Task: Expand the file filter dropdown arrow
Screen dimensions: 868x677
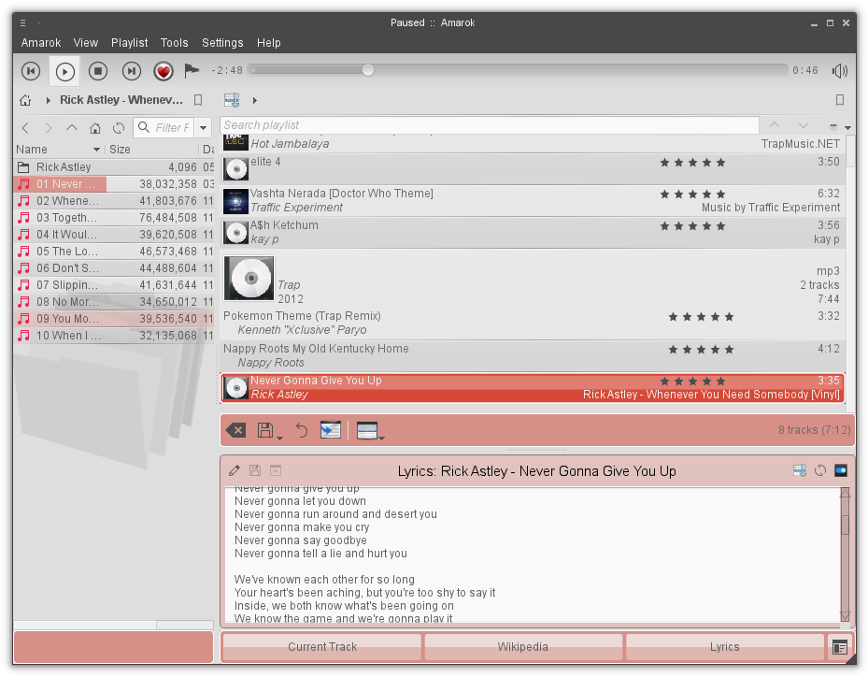Action: pos(204,128)
